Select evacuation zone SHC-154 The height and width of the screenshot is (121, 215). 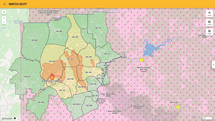tap(100, 79)
